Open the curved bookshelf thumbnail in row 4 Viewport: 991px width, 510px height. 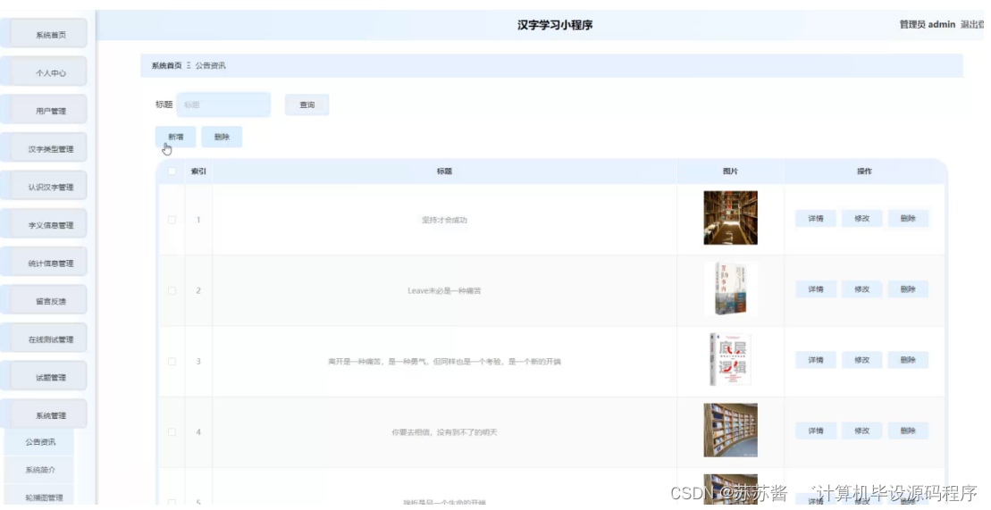click(x=731, y=430)
